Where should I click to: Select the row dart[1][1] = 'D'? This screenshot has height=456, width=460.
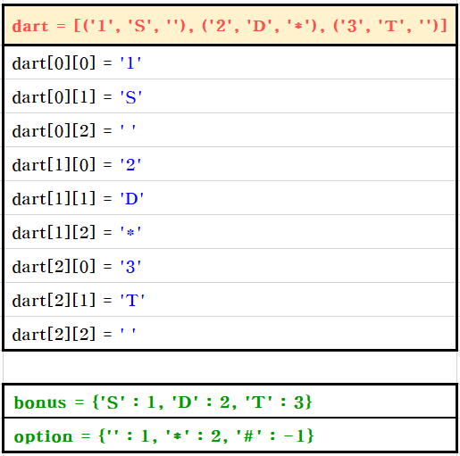(230, 198)
